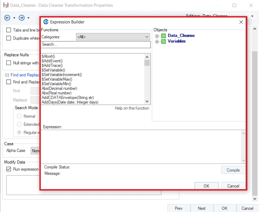This screenshot has width=259, height=212.
Task: Expand the Variables tree node
Action: [x=157, y=41]
